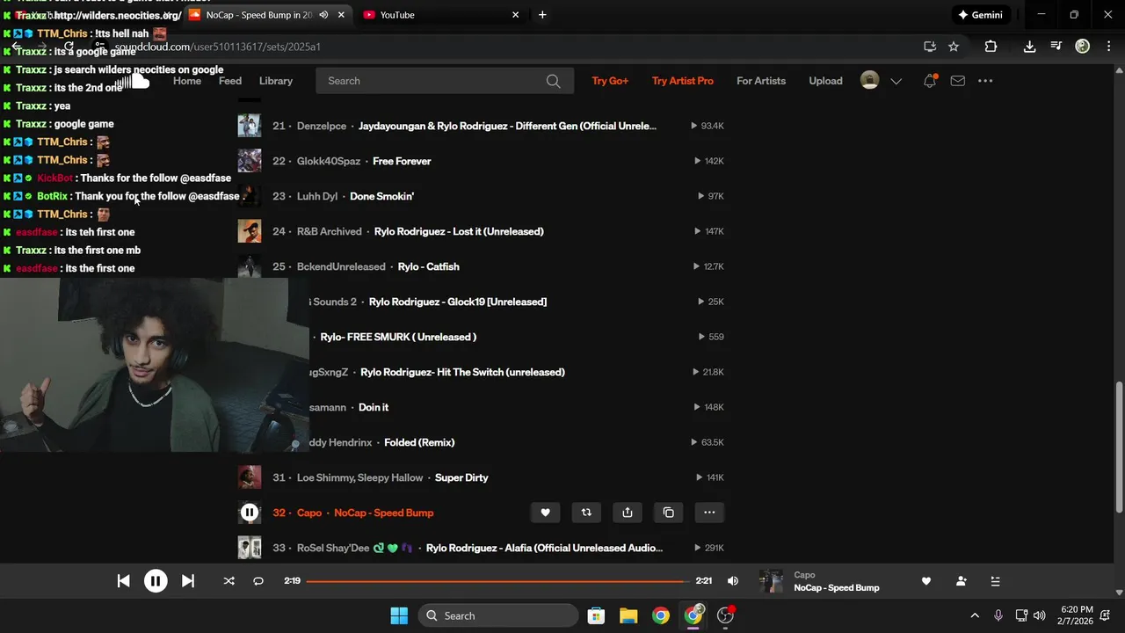Show hidden system tray icons chevron
1125x633 pixels.
tap(974, 615)
